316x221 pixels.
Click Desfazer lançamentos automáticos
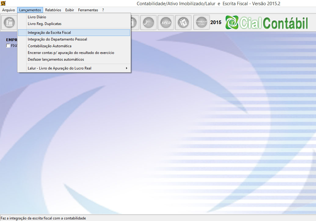coord(56,59)
